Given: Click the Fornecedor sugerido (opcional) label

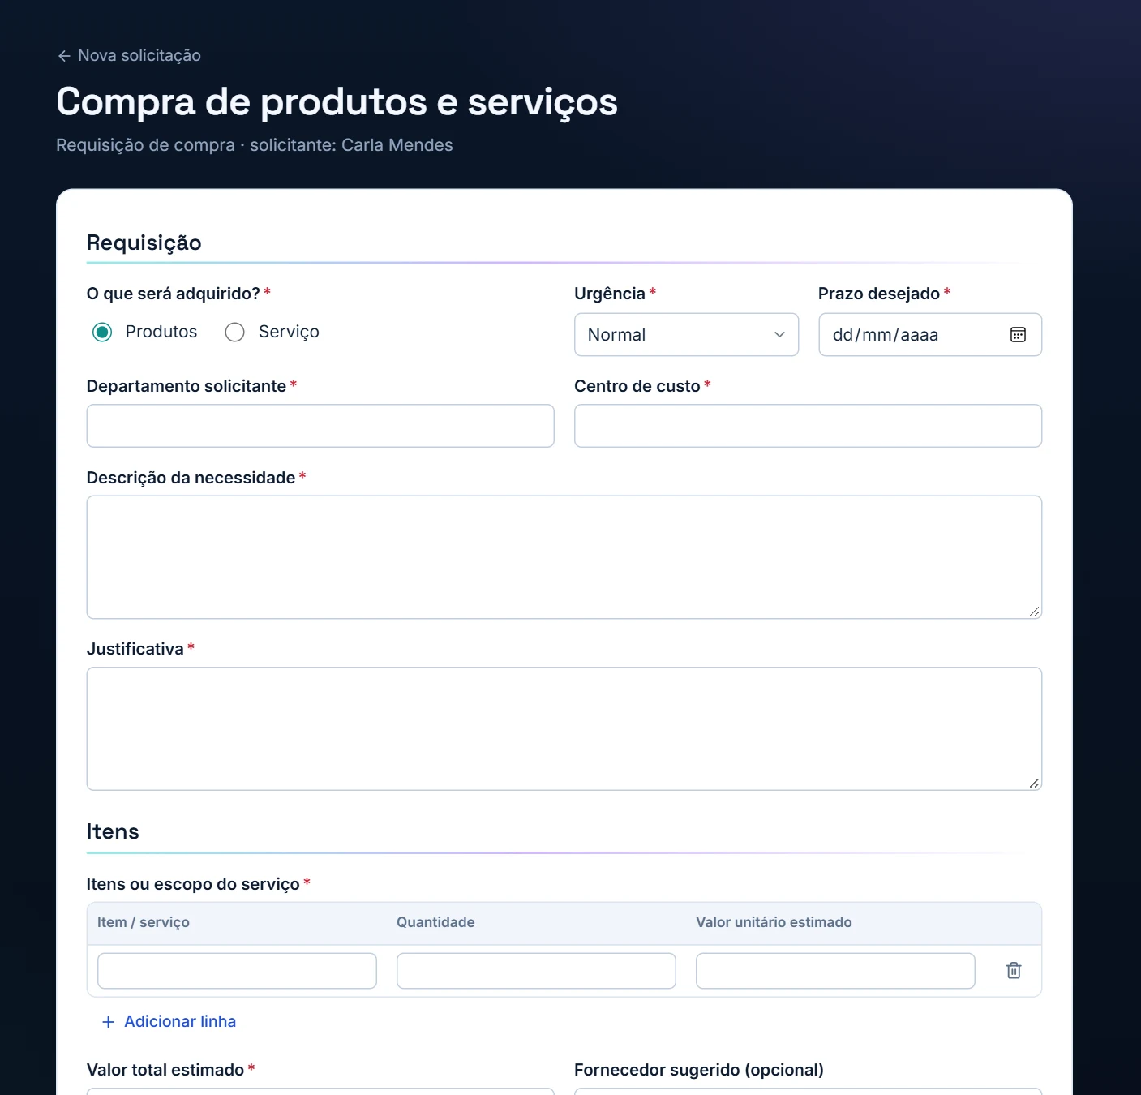Looking at the screenshot, I should click(x=699, y=1070).
